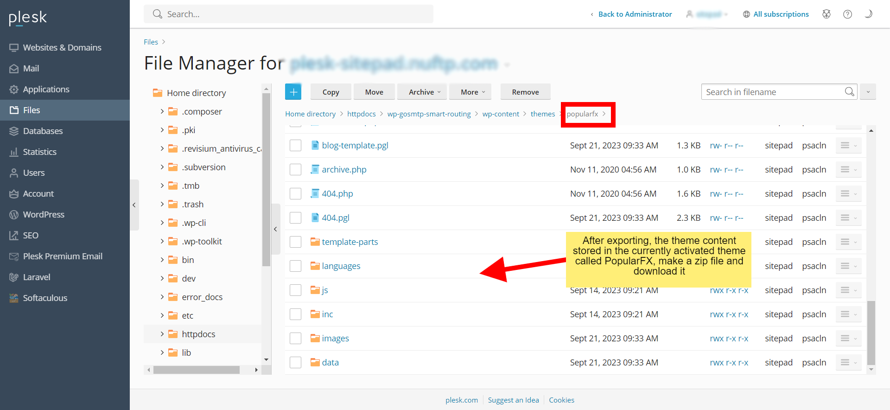Open the languages folder link

[341, 266]
